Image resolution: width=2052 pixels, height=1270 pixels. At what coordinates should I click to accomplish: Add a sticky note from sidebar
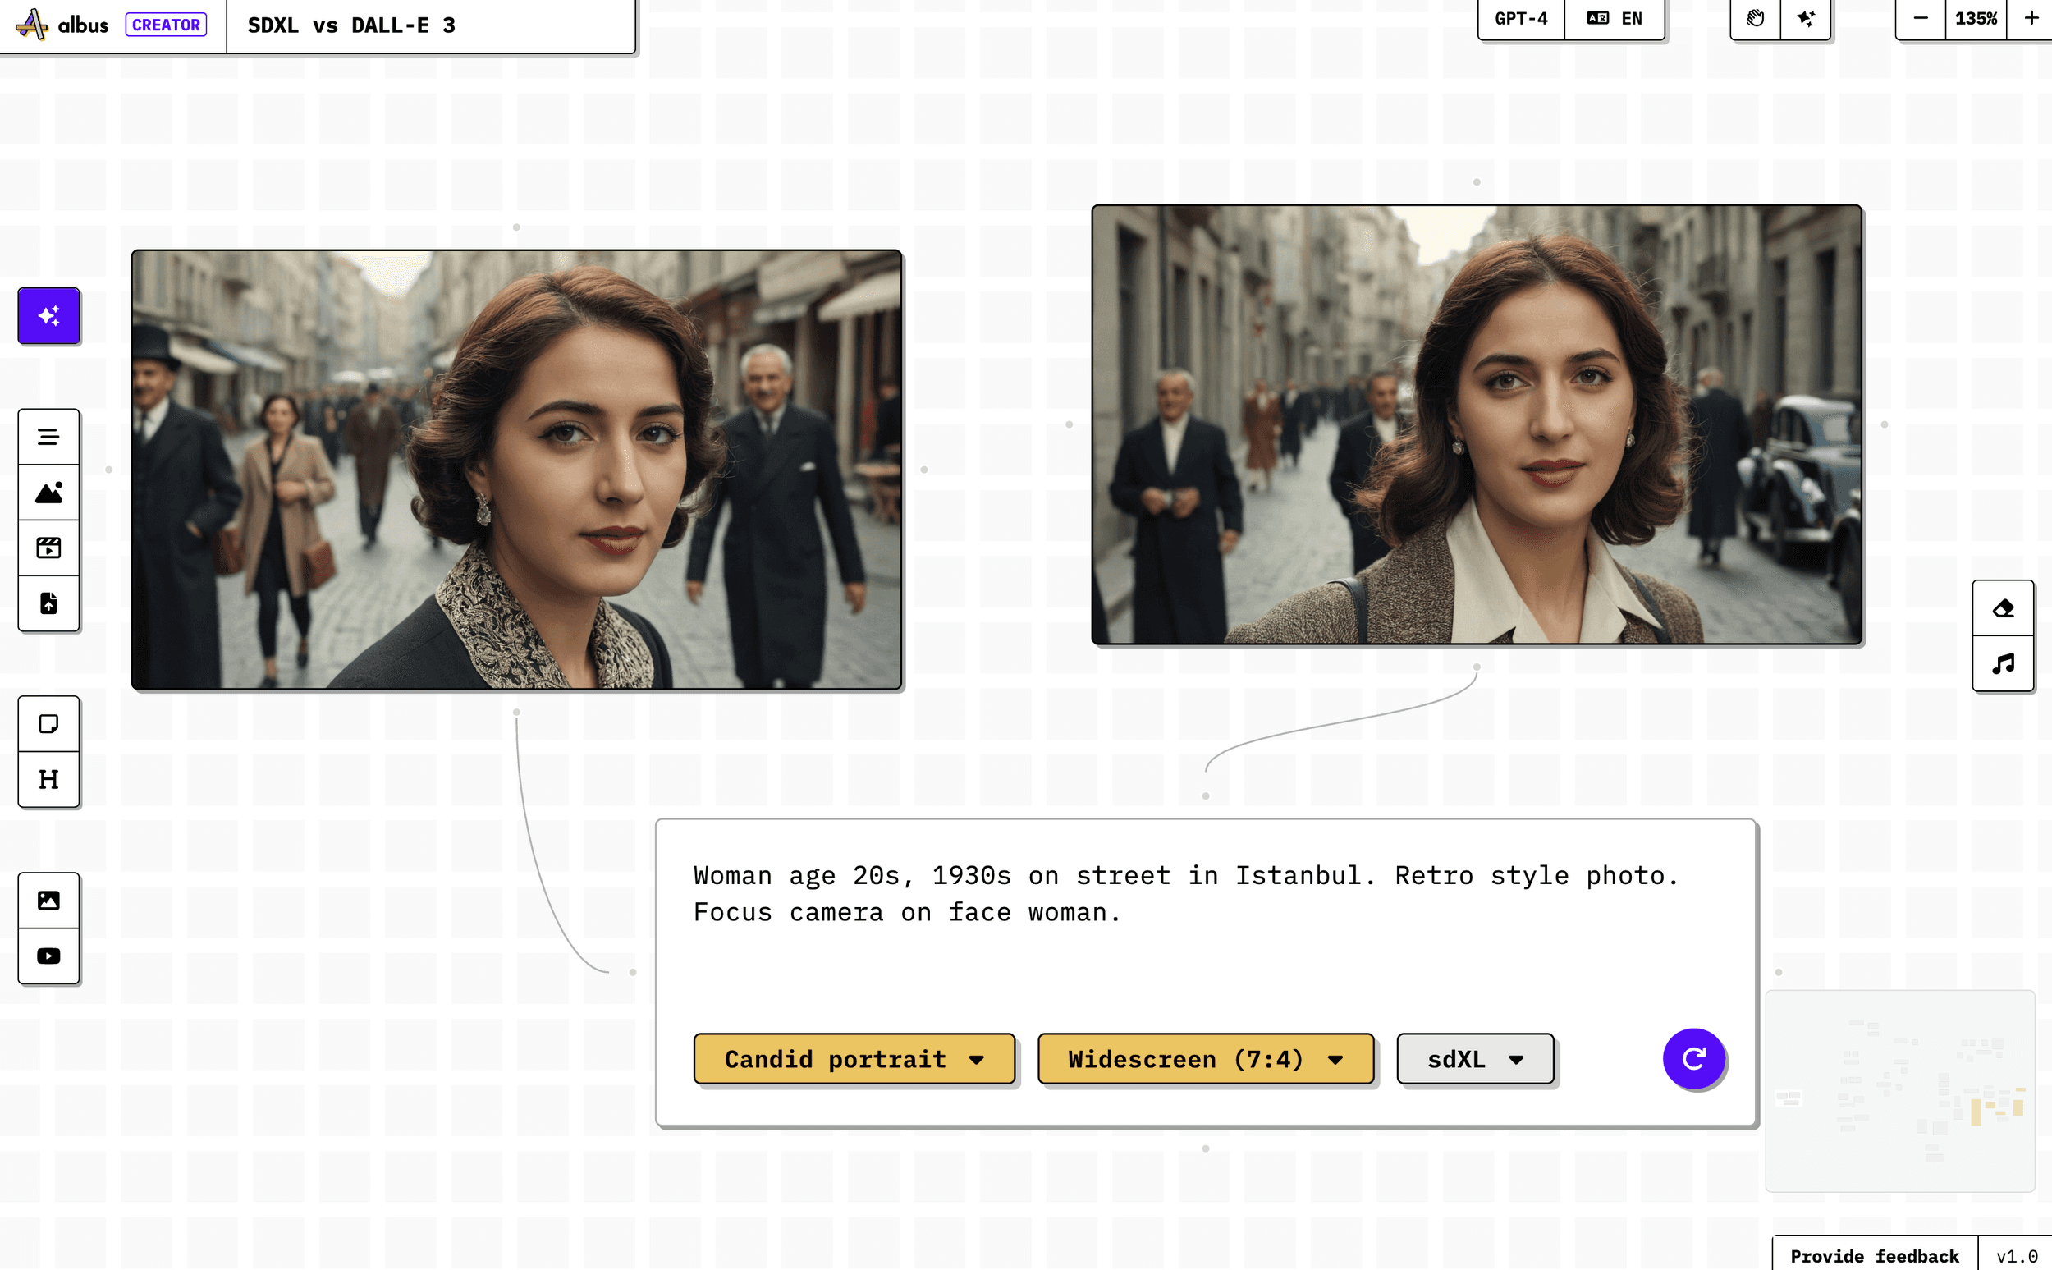tap(48, 724)
